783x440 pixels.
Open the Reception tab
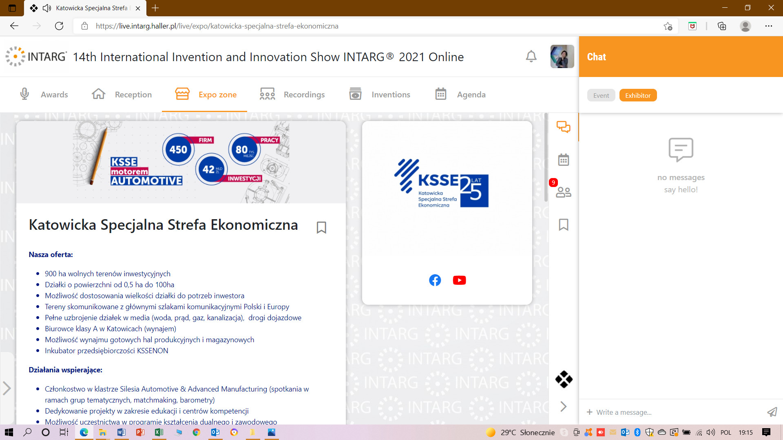(x=122, y=95)
